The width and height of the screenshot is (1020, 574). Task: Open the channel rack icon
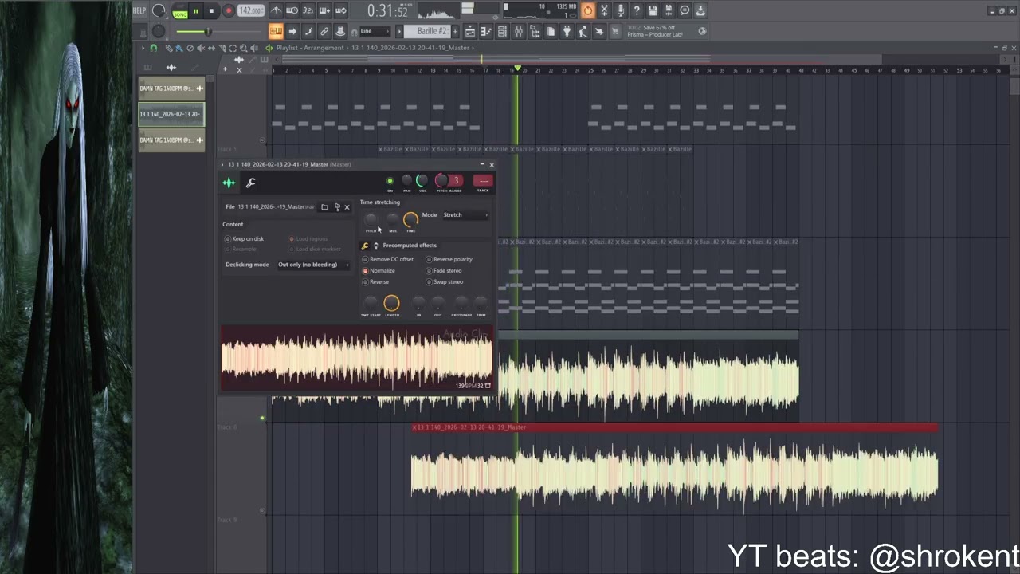(x=502, y=31)
